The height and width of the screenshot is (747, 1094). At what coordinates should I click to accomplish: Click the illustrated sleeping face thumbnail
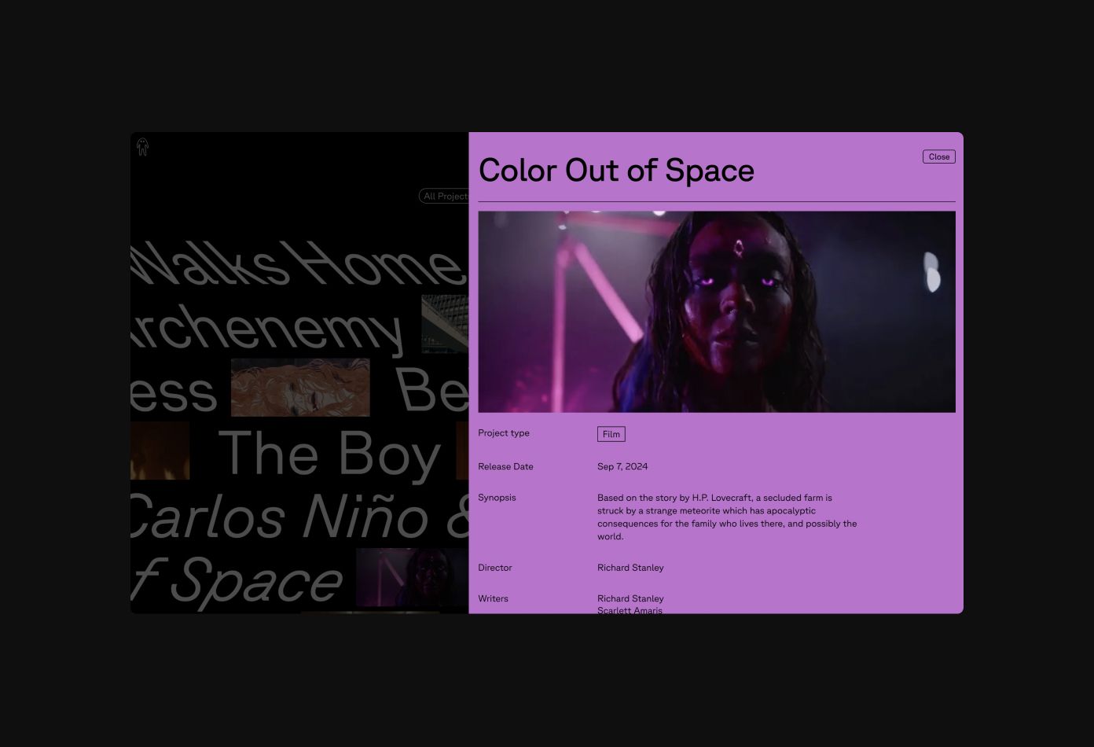300,388
